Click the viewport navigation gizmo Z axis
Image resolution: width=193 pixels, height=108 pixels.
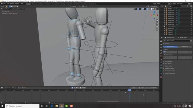click(x=154, y=12)
